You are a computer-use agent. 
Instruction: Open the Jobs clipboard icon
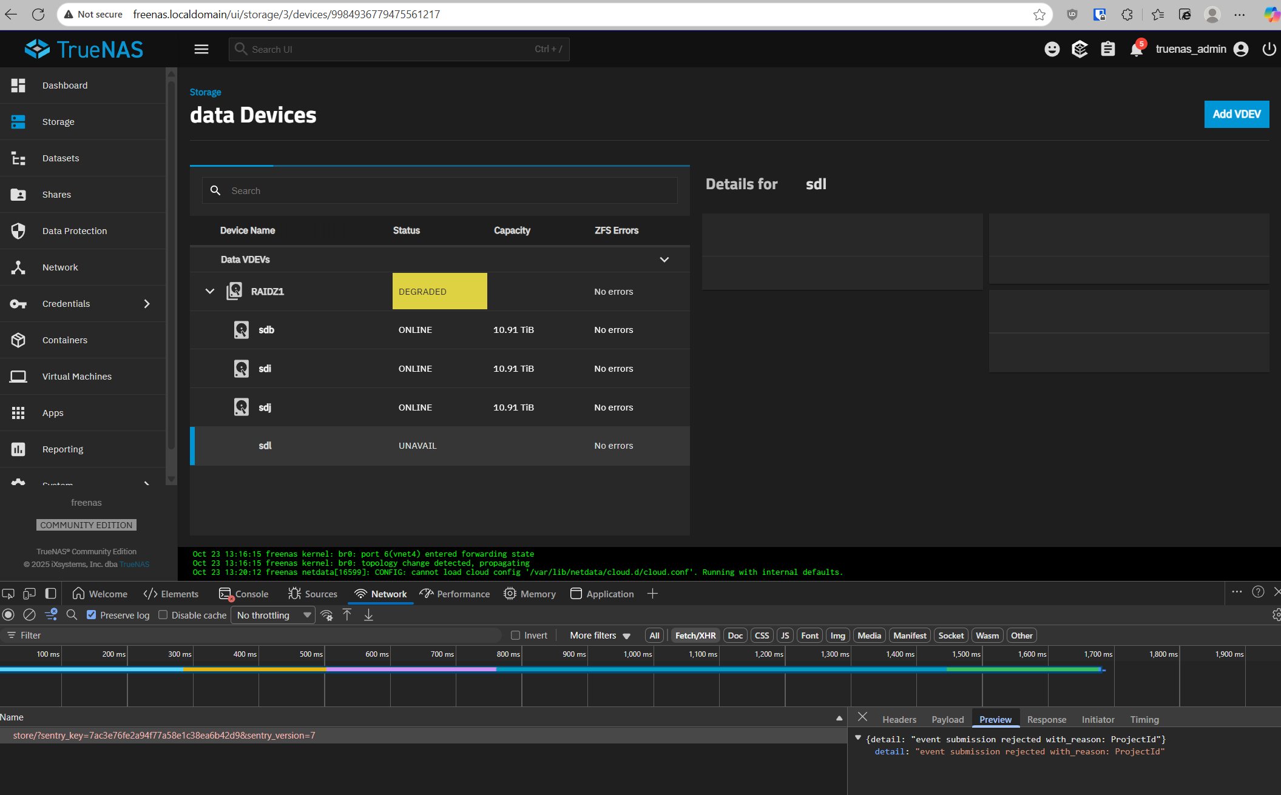coord(1108,49)
